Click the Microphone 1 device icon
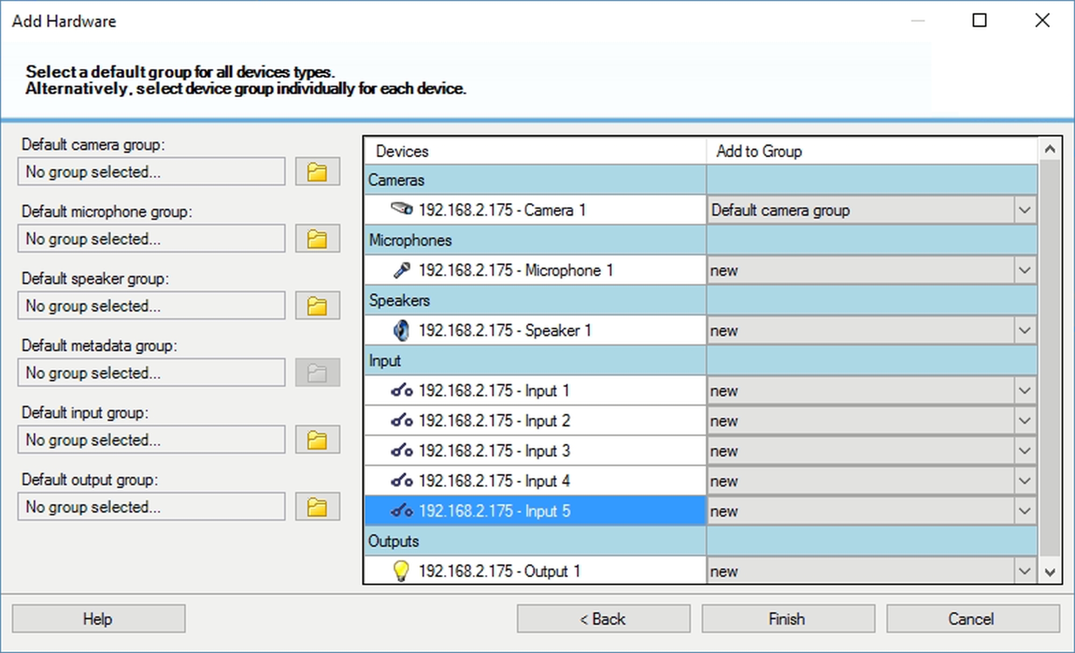This screenshot has width=1075, height=653. tap(402, 270)
